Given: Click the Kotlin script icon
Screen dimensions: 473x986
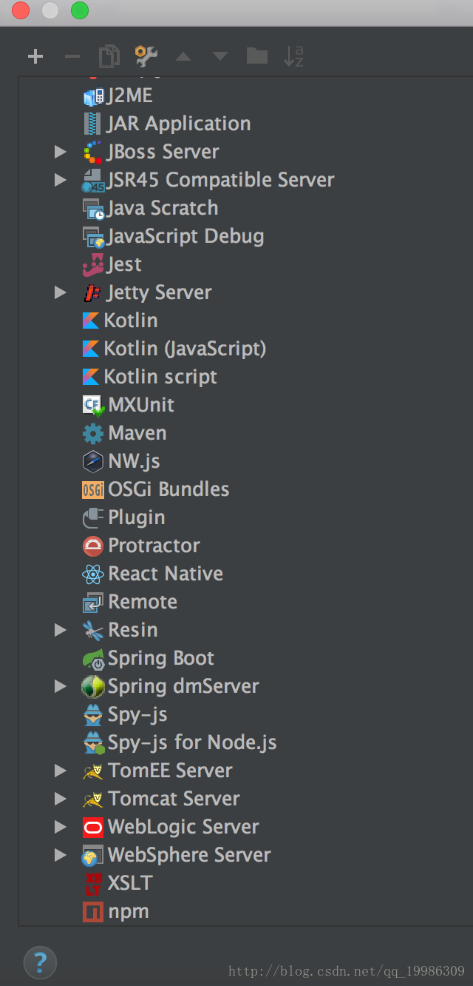Looking at the screenshot, I should 91,377.
